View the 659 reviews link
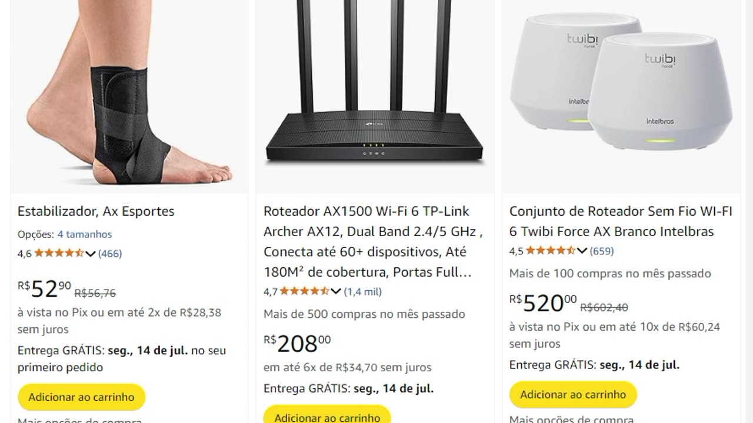This screenshot has height=423, width=753. 602,251
